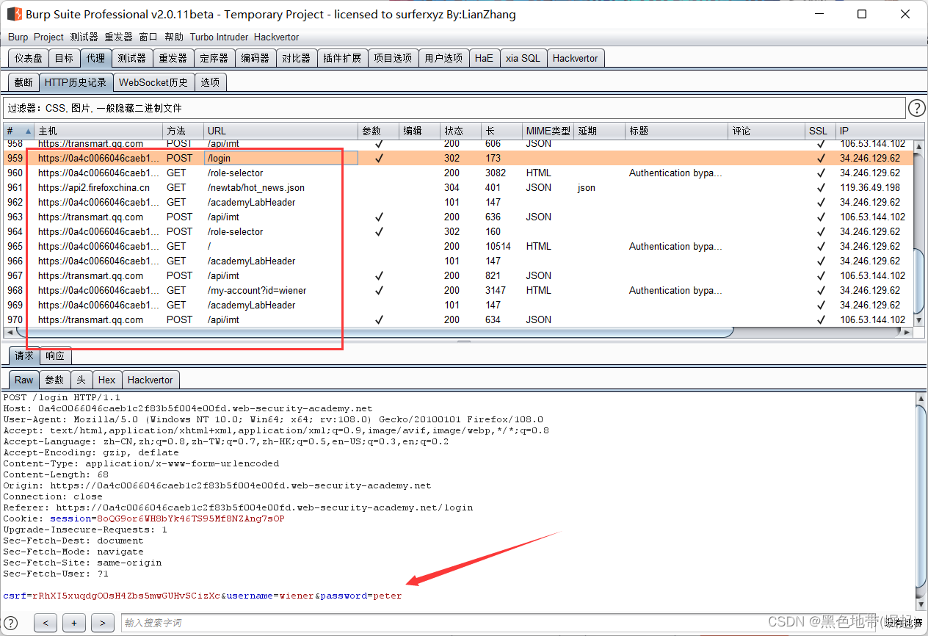Image resolution: width=928 pixels, height=636 pixels.
Task: Open the HTTP历史记录 sub-tab
Action: (76, 82)
